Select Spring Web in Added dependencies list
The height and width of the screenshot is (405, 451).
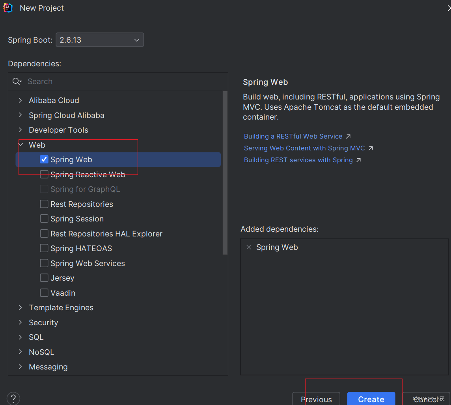277,247
